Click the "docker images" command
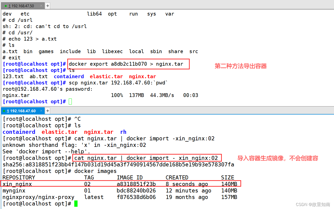 (x=95, y=171)
